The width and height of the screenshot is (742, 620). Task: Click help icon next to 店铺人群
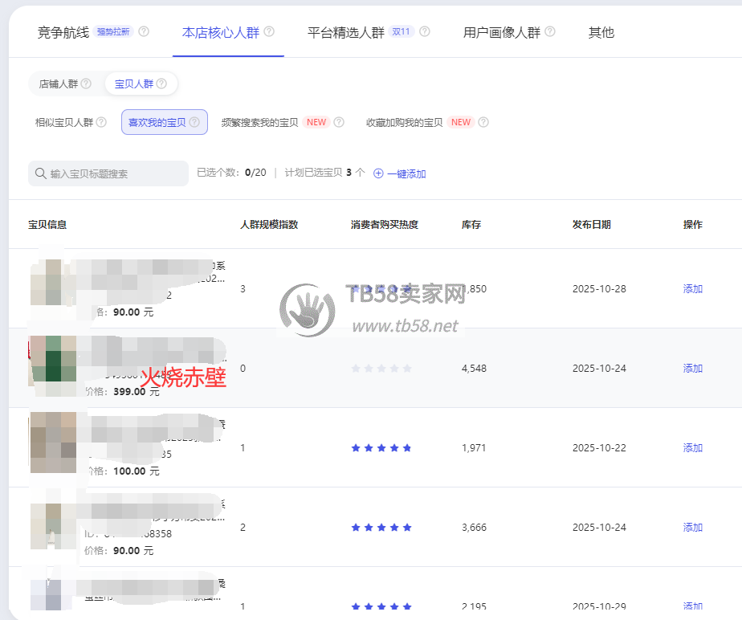tap(86, 84)
